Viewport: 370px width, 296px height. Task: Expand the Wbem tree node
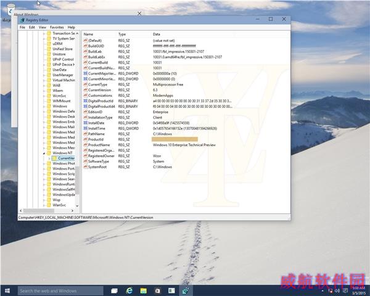point(44,91)
